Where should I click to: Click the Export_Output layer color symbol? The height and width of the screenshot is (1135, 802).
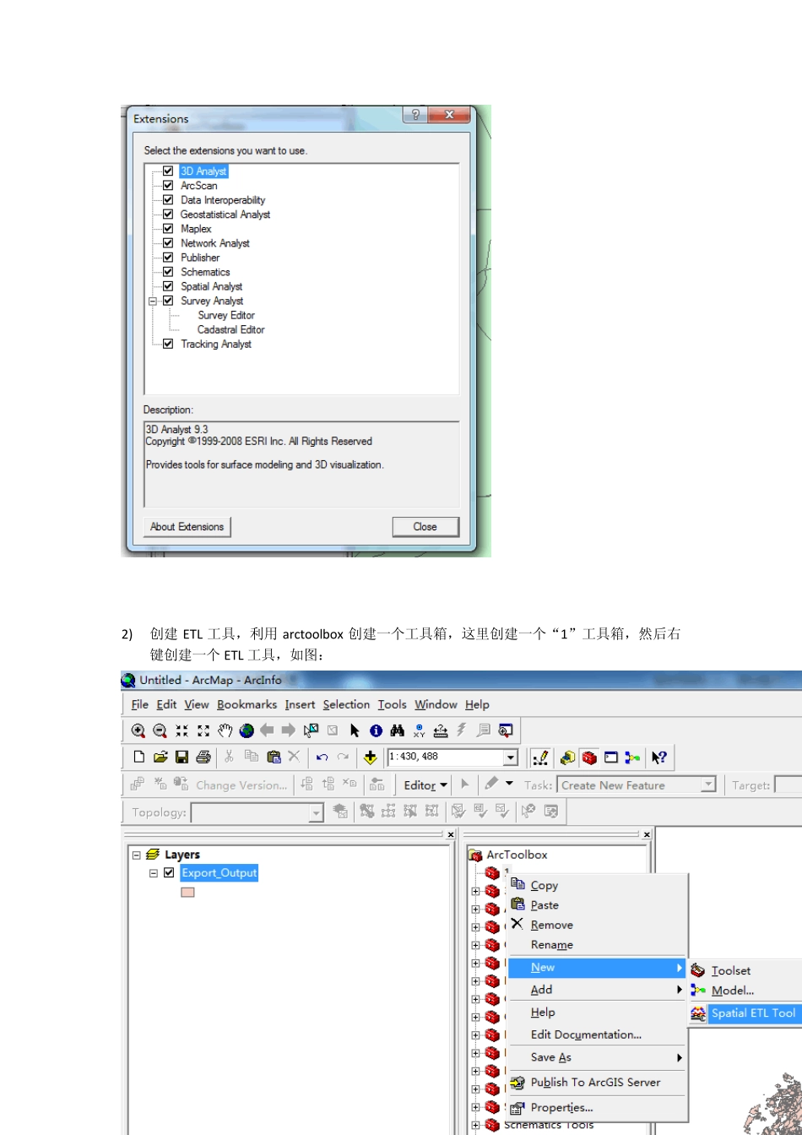coord(187,892)
